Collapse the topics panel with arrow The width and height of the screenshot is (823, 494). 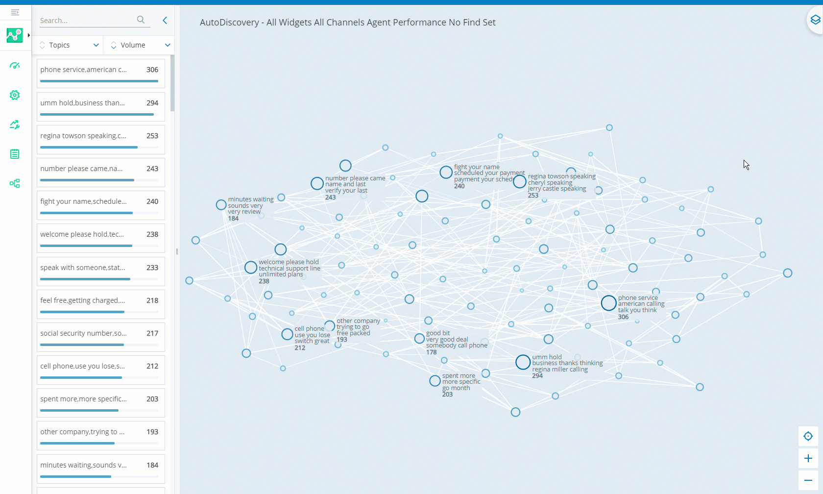click(x=165, y=20)
